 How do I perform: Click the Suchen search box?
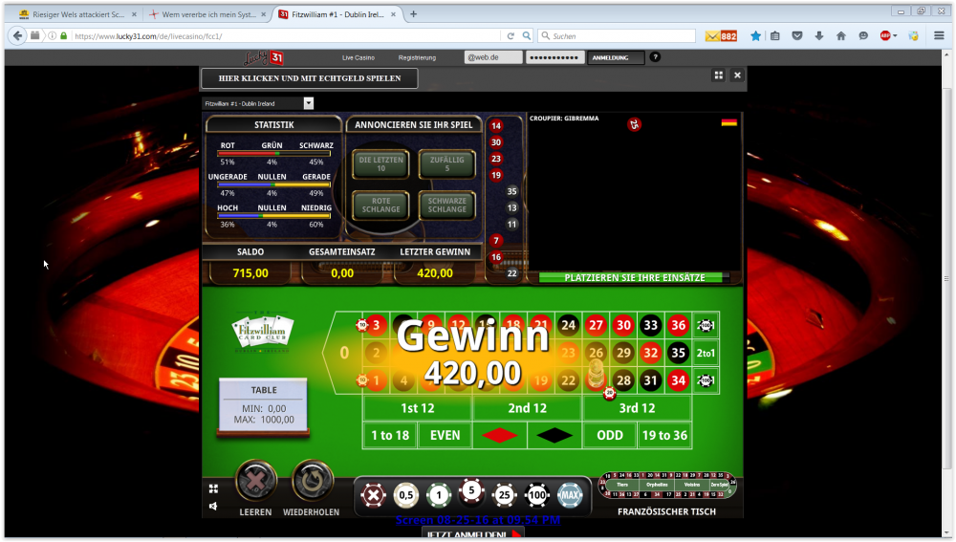[x=617, y=36]
